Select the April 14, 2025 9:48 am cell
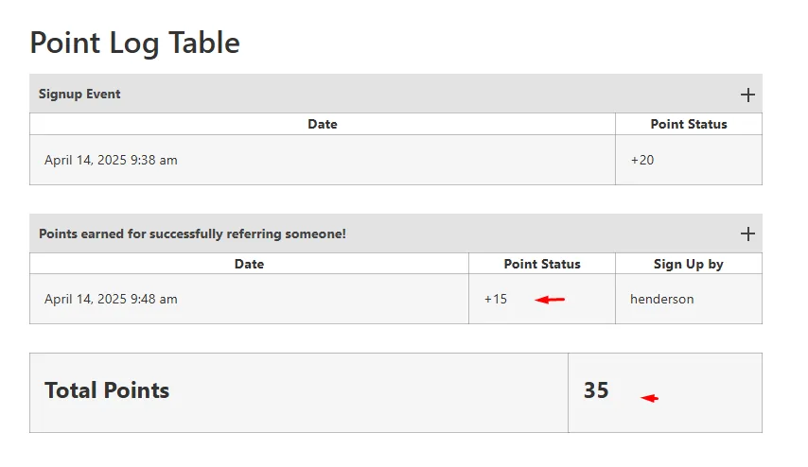This screenshot has width=808, height=467. [250, 299]
